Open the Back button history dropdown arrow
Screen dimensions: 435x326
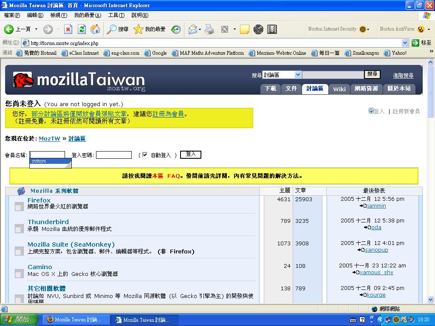pos(36,29)
